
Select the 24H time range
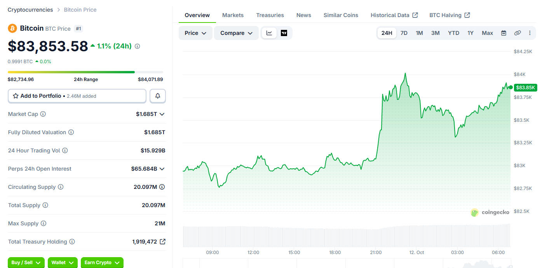click(x=387, y=33)
